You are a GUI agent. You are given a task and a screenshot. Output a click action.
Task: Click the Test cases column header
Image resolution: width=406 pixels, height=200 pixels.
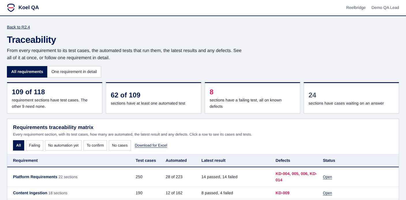(146, 161)
